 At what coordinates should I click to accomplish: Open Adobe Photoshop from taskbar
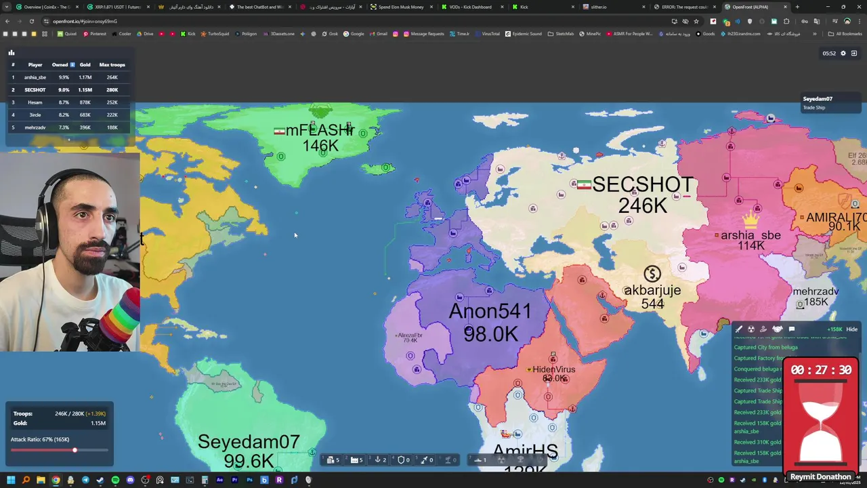point(250,481)
